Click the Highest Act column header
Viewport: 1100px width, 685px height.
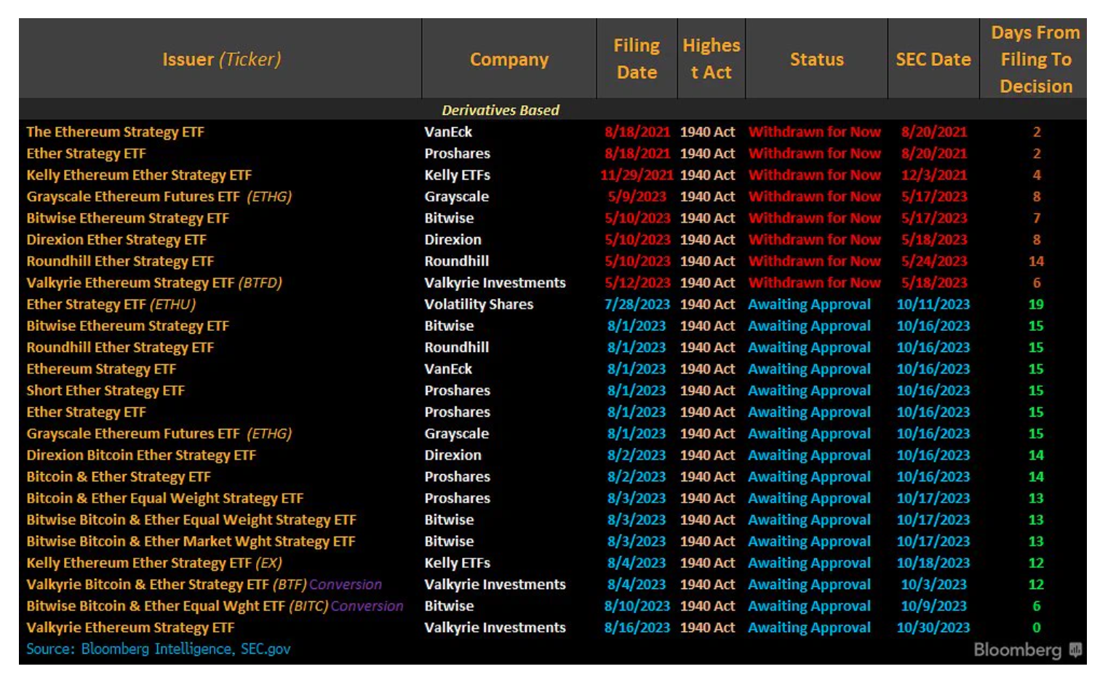tap(711, 59)
